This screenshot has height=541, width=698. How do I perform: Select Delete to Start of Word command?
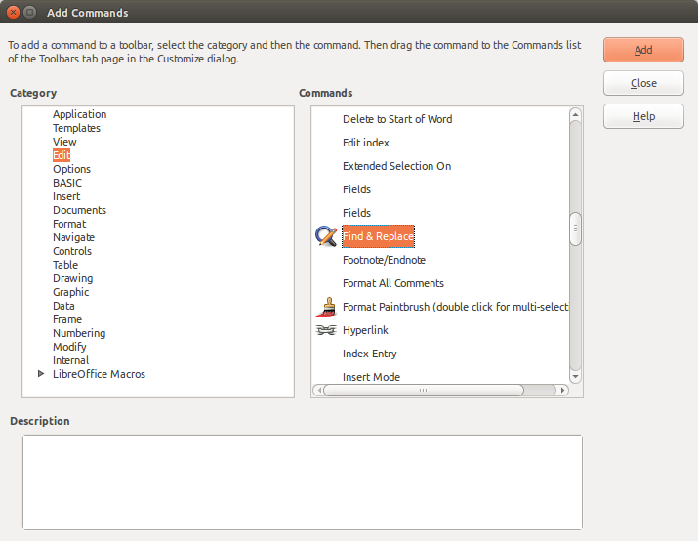(x=396, y=119)
